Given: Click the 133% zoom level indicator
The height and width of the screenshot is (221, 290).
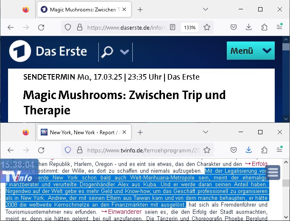Looking at the screenshot, I should pos(189,27).
